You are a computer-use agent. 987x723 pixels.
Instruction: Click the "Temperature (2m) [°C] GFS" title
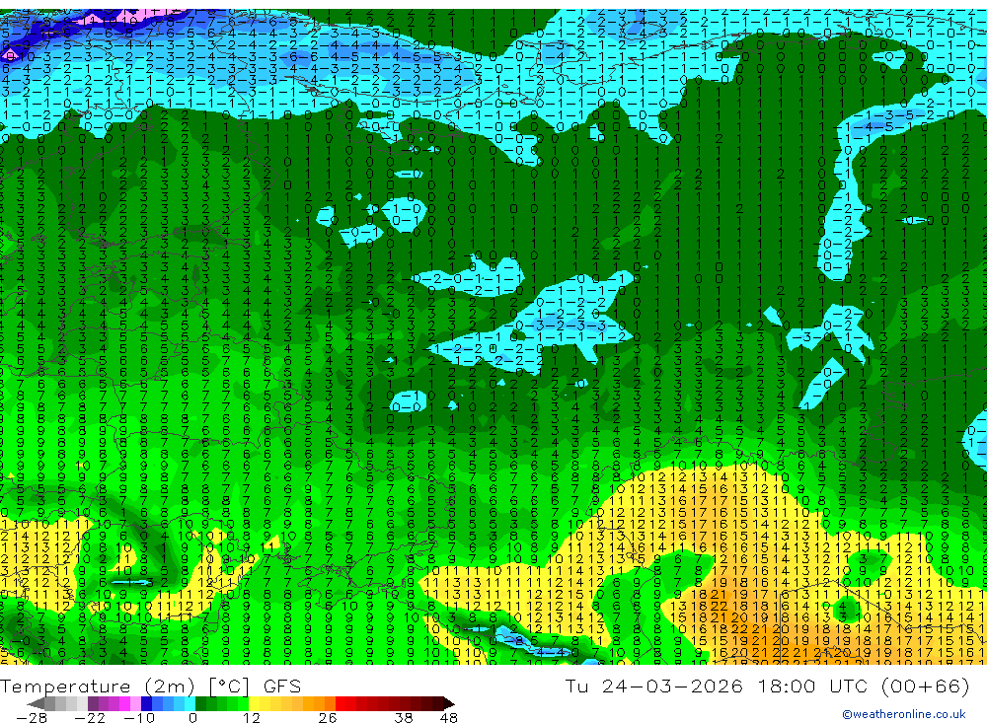[x=150, y=686]
